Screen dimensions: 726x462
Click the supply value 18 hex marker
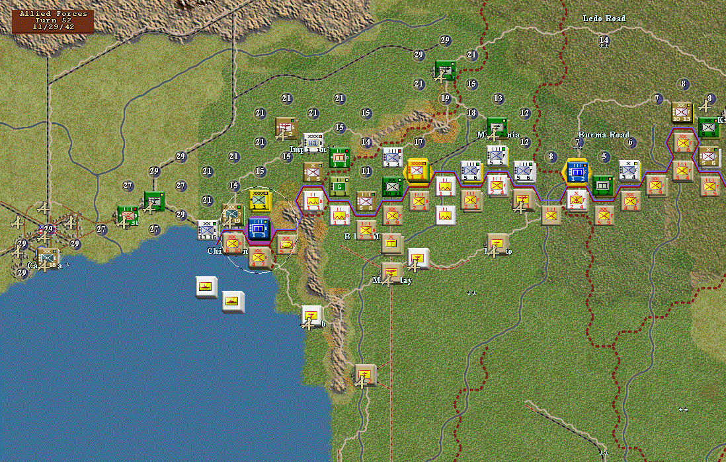471,113
